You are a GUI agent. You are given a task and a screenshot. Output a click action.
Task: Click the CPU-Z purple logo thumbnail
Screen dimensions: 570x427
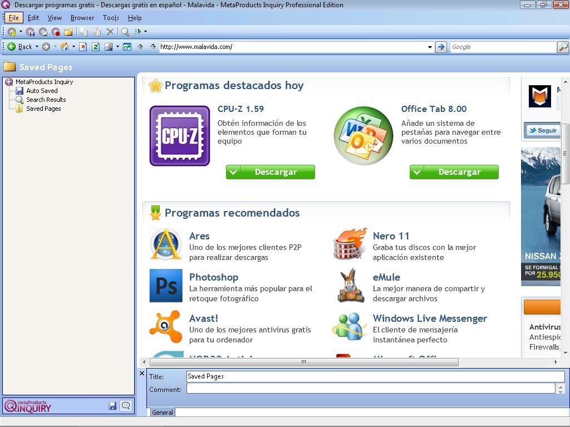point(180,136)
